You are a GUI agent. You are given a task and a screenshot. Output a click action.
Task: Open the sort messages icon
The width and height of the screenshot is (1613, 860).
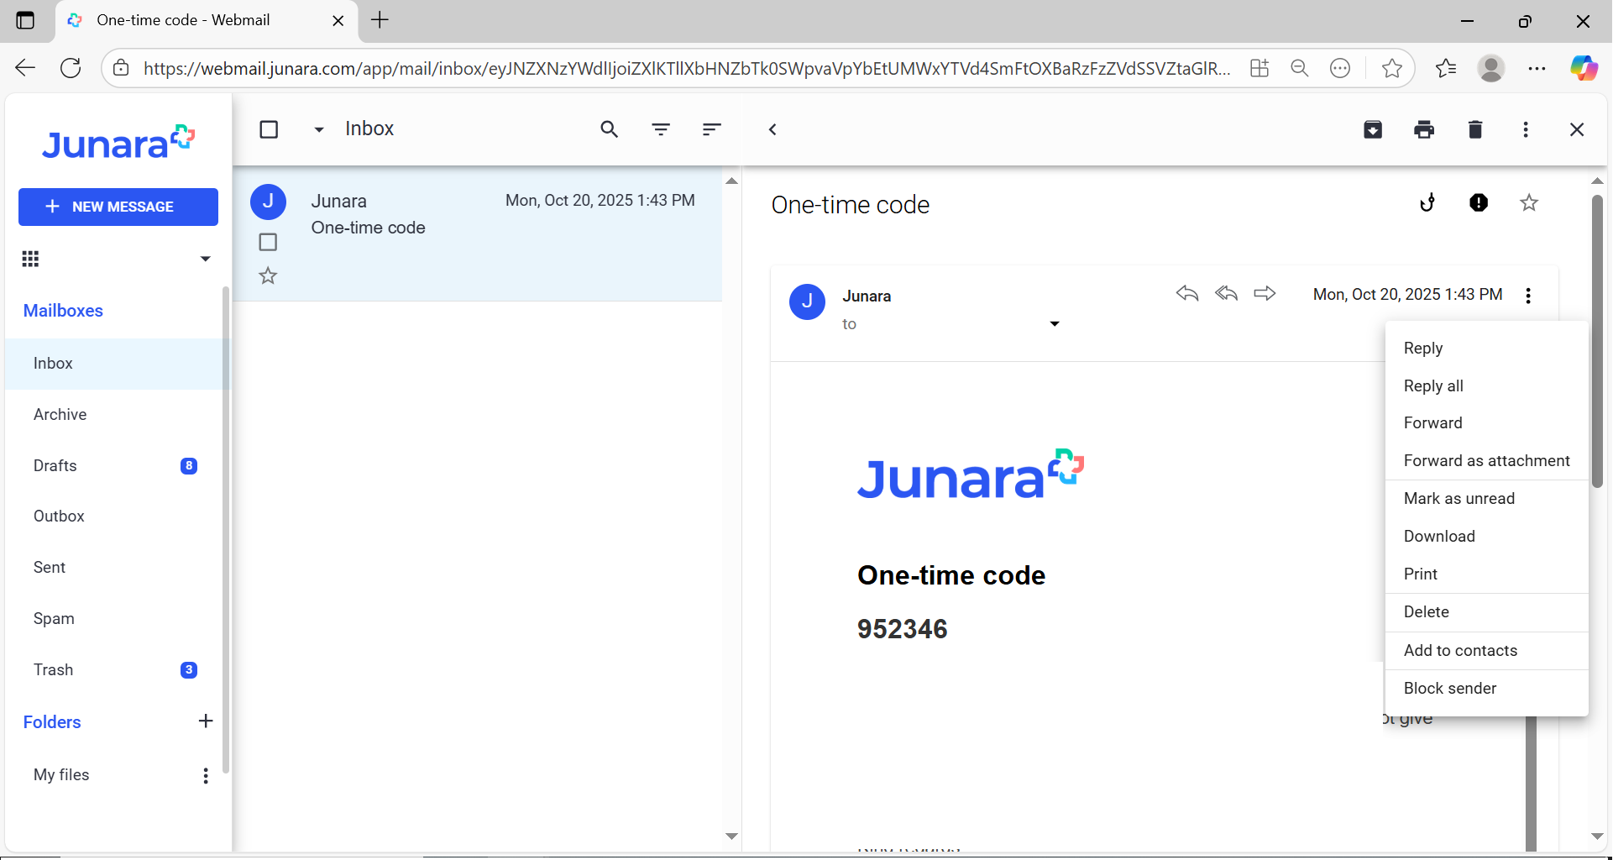(x=712, y=129)
